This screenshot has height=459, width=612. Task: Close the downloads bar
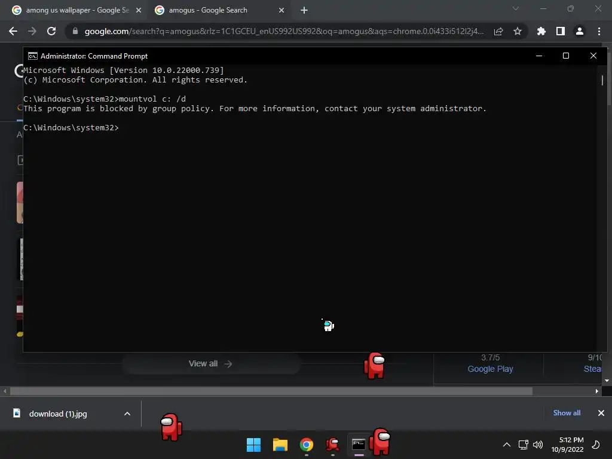(601, 413)
